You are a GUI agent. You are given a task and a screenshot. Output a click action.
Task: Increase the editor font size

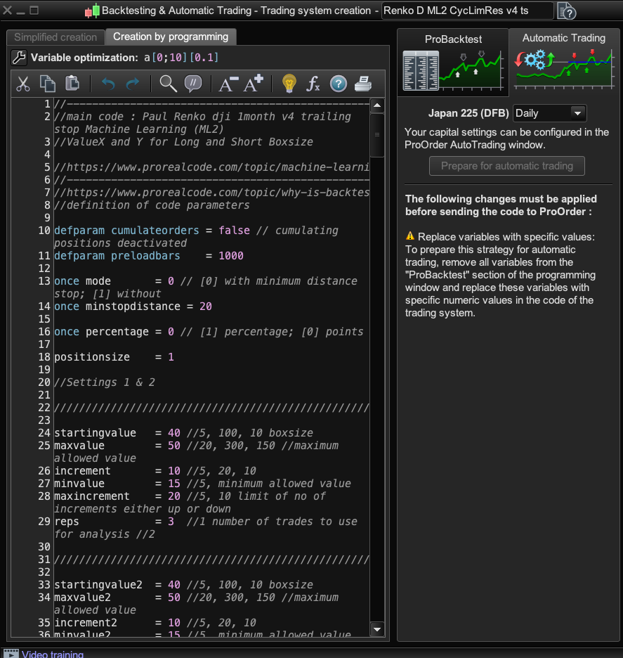(x=253, y=84)
